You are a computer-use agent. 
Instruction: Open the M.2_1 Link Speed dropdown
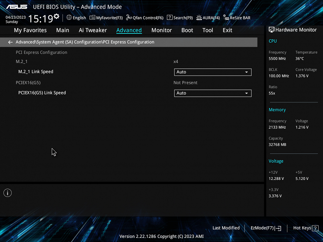pyautogui.click(x=213, y=72)
